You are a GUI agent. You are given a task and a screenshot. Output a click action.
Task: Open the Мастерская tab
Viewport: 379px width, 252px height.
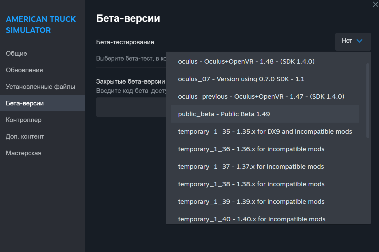click(23, 153)
